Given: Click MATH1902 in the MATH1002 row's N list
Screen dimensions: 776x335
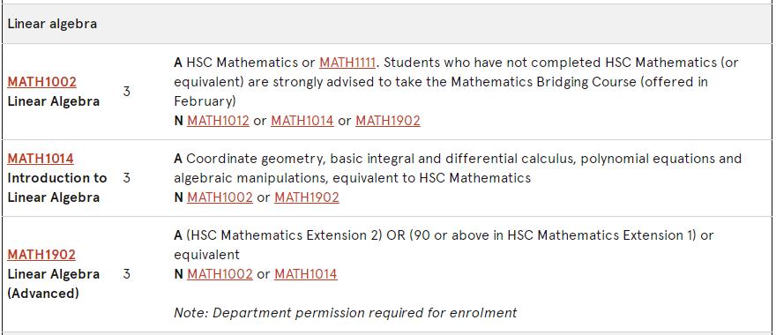Looking at the screenshot, I should point(387,120).
